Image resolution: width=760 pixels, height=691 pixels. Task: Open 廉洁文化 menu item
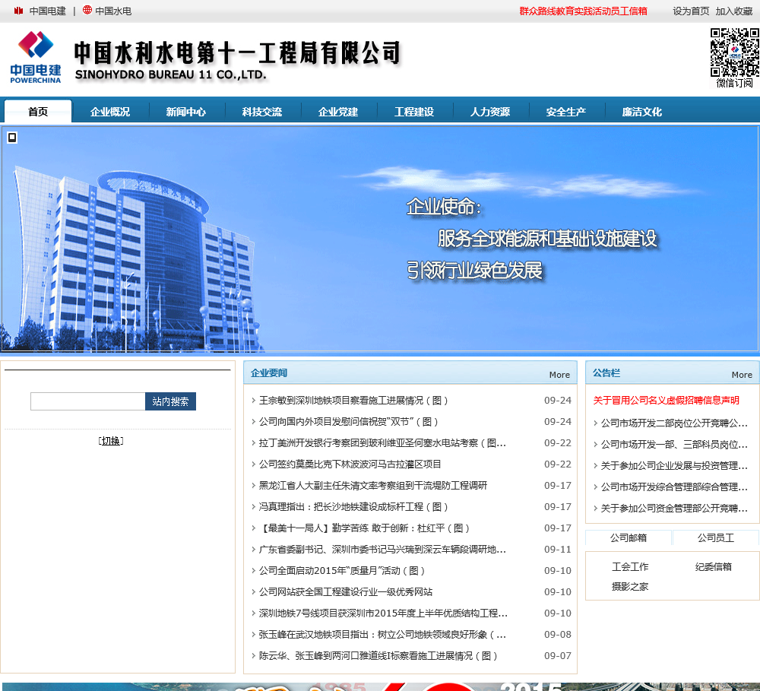click(642, 112)
